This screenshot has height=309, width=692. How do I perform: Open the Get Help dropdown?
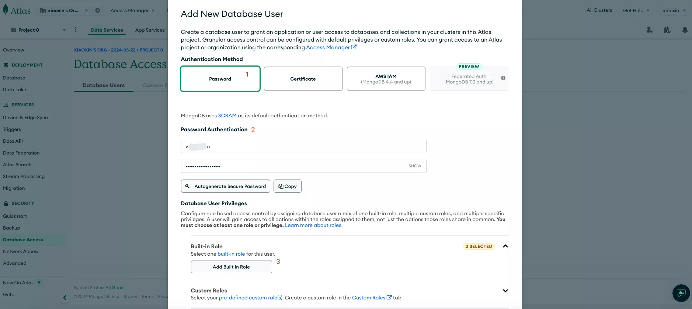636,10
